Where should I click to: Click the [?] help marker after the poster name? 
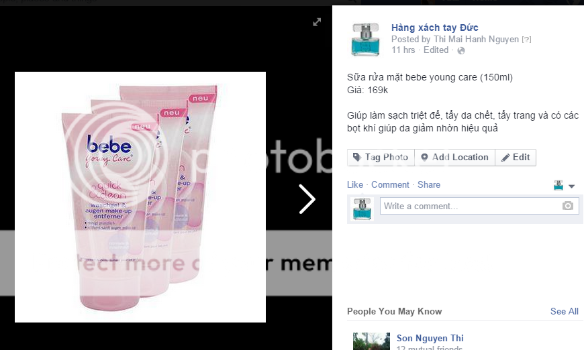(527, 40)
